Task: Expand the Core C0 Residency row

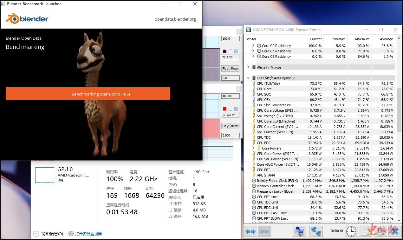Action: coord(253,46)
